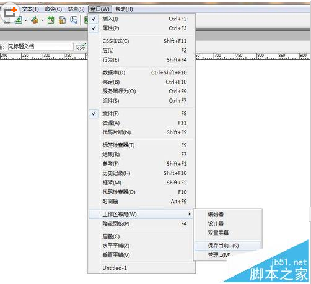311x284 pixels.
Task: Open the 站点(S) menu
Action: pyautogui.click(x=76, y=9)
